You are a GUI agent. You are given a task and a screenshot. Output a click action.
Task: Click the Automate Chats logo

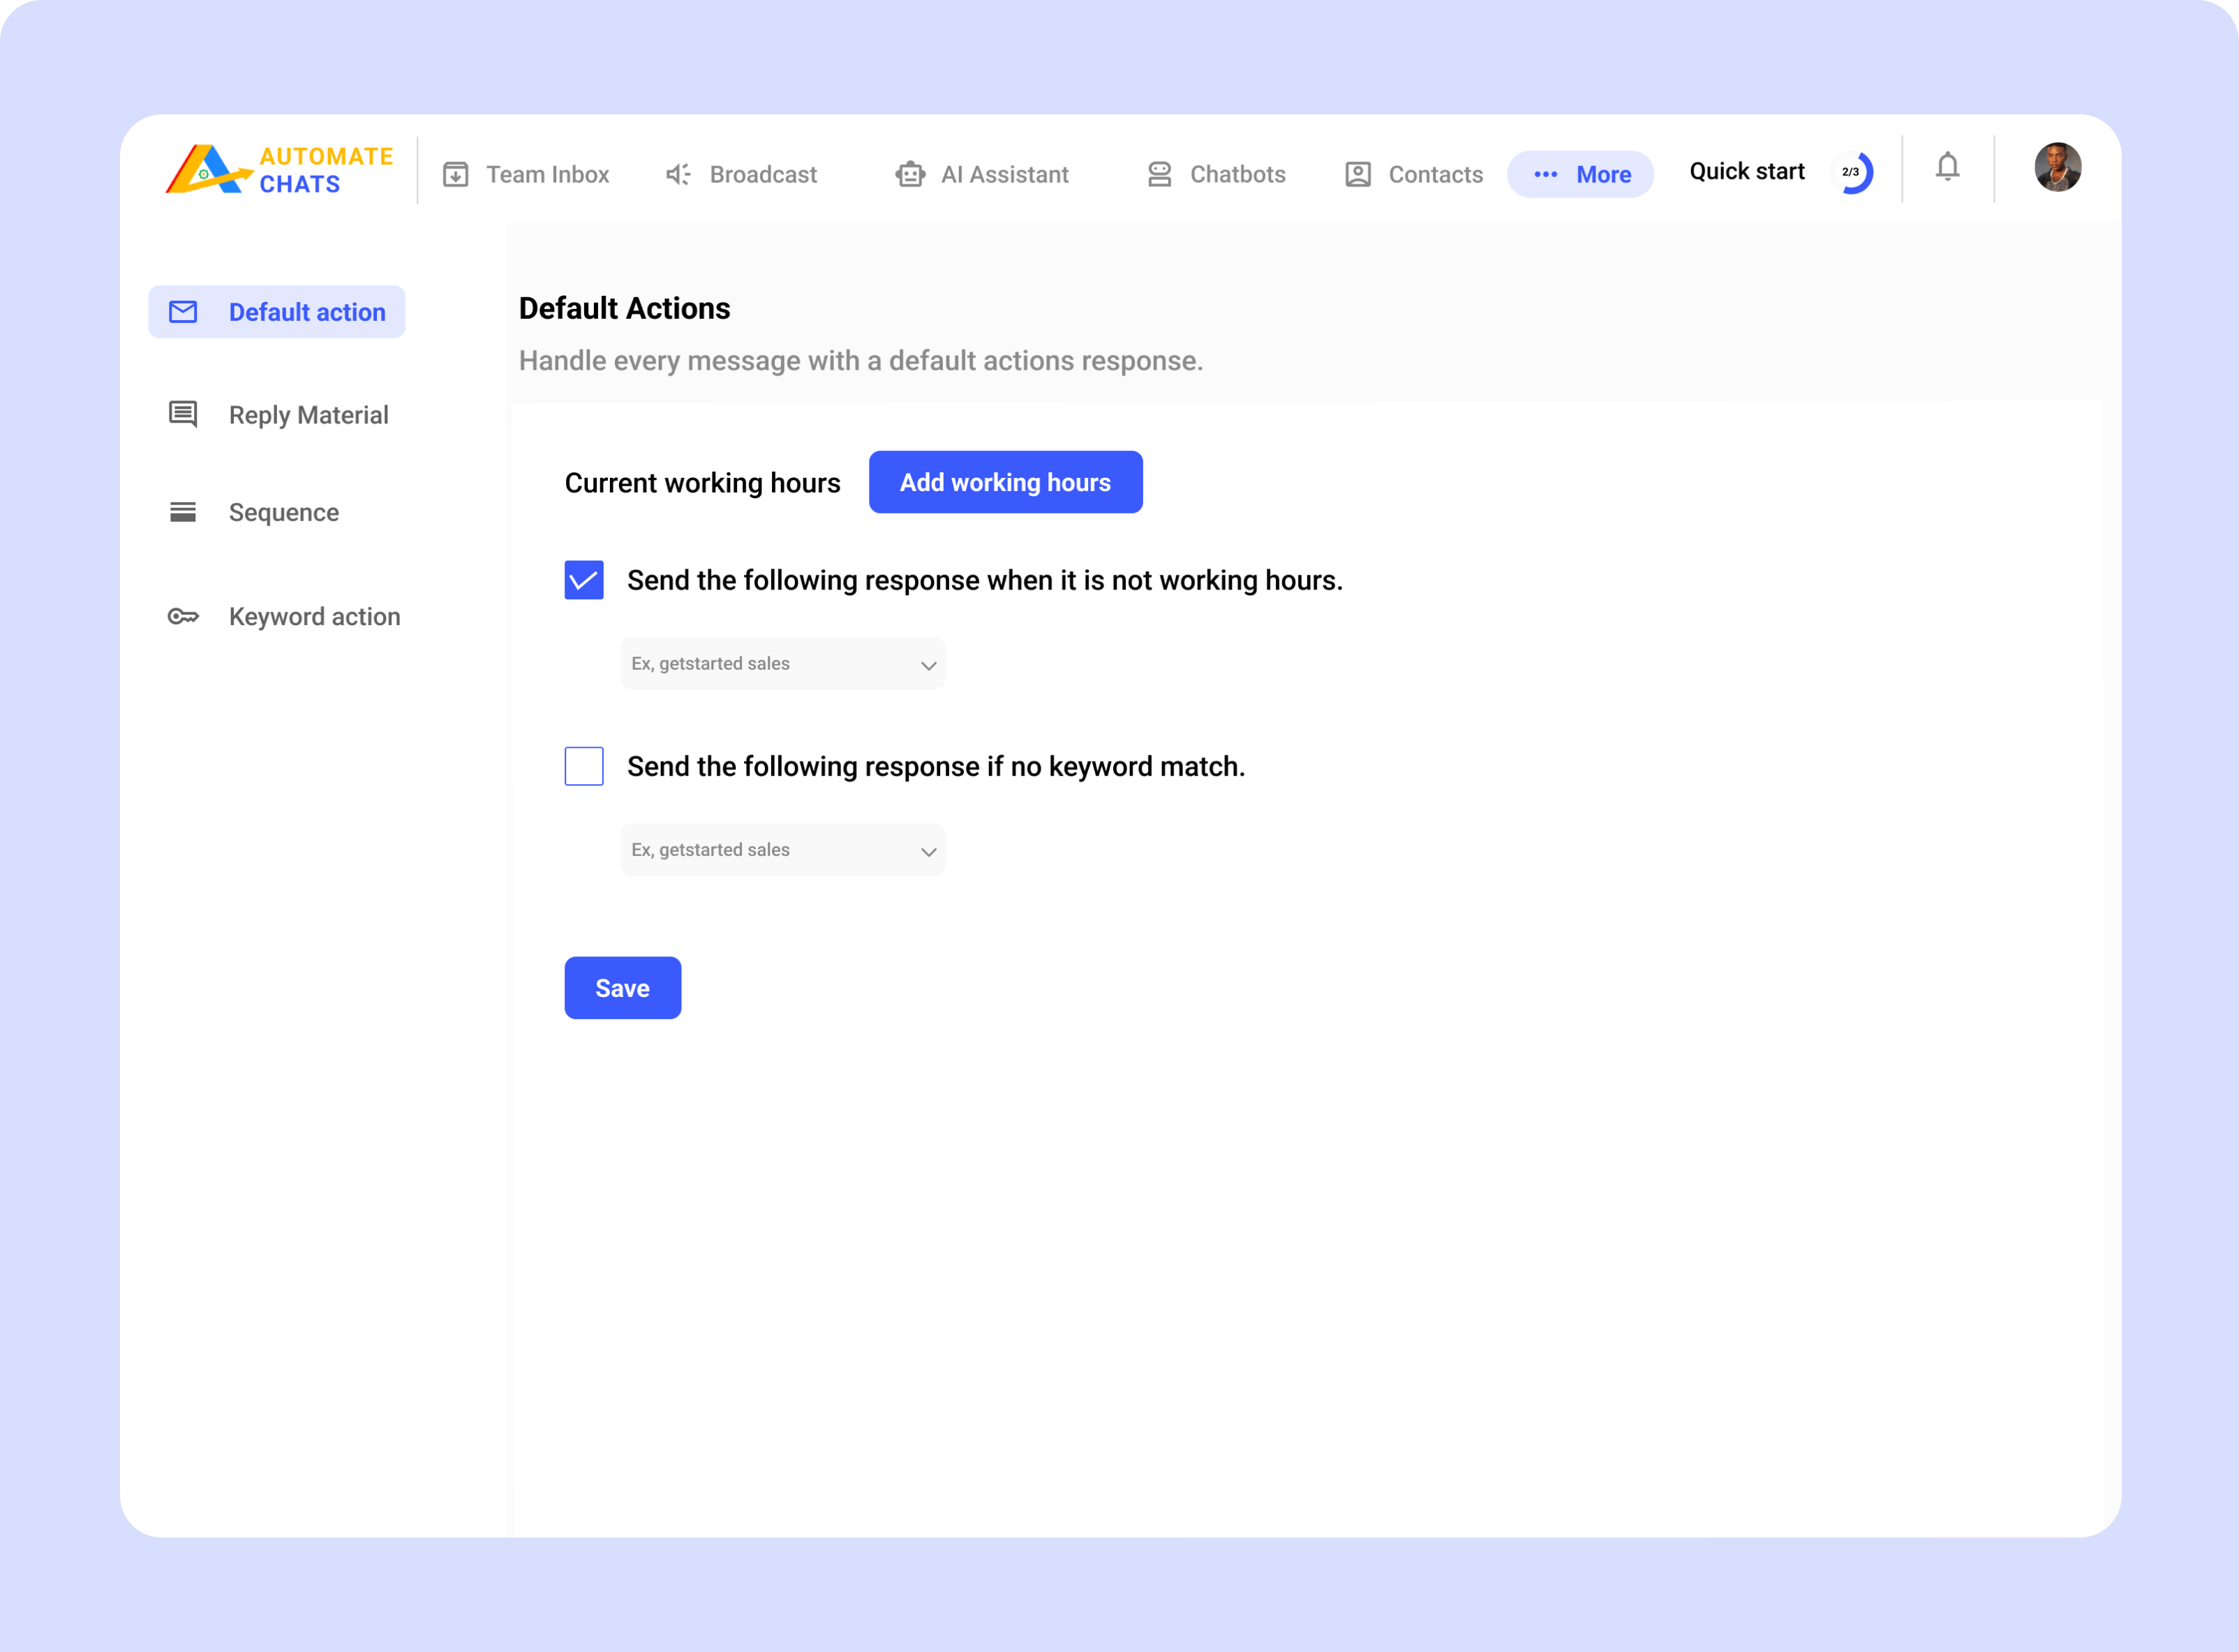pyautogui.click(x=279, y=170)
